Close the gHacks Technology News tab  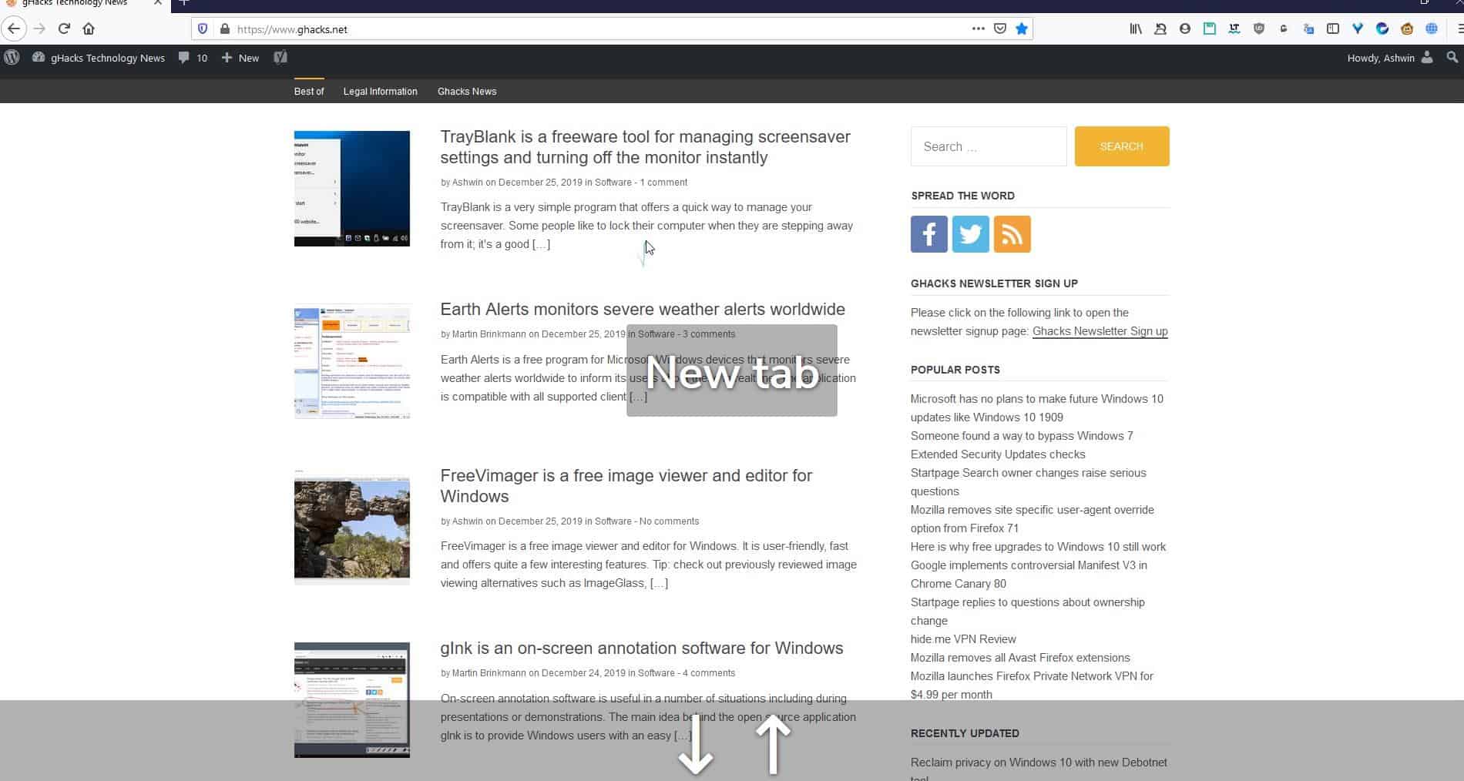[157, 3]
